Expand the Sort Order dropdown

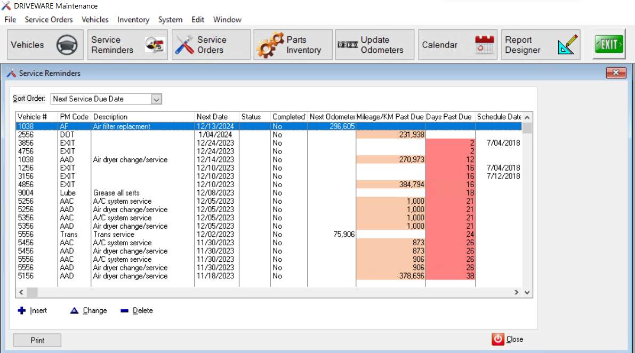click(x=156, y=99)
